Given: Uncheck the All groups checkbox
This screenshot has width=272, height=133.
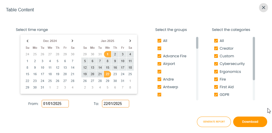Looking at the screenshot, I should (159, 41).
